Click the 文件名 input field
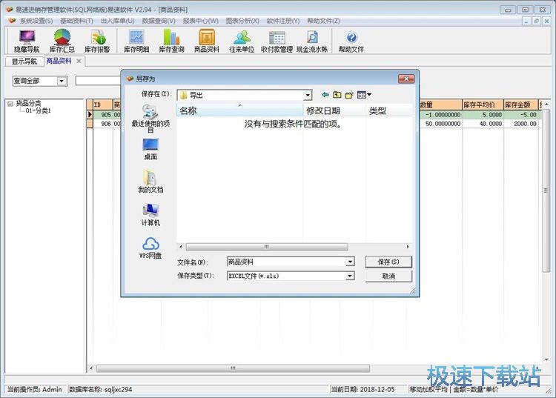The height and width of the screenshot is (398, 556). click(286, 262)
